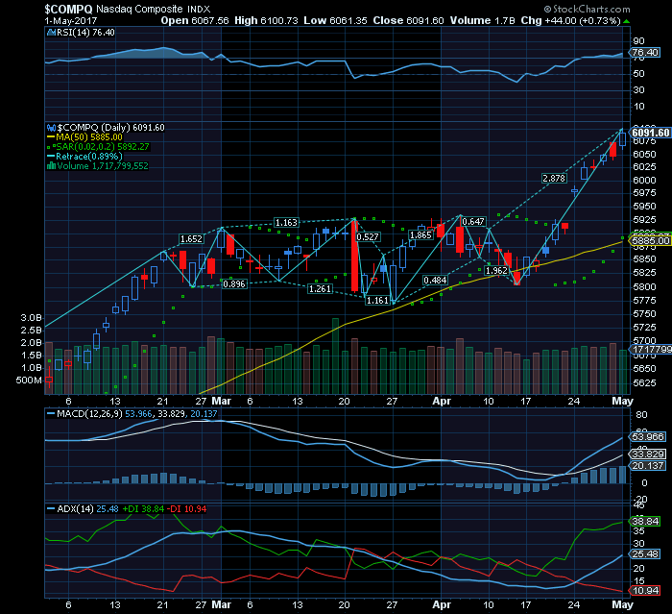Screen dimensions: 672x614
Task: Click the 0.896 retracement label
Action: point(234,284)
